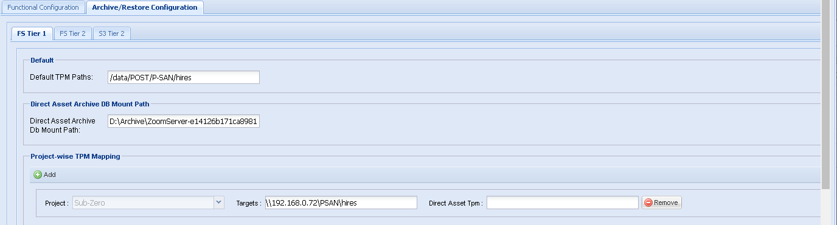Image resolution: width=837 pixels, height=225 pixels.
Task: Open the Project dropdown arrow
Action: pos(218,202)
